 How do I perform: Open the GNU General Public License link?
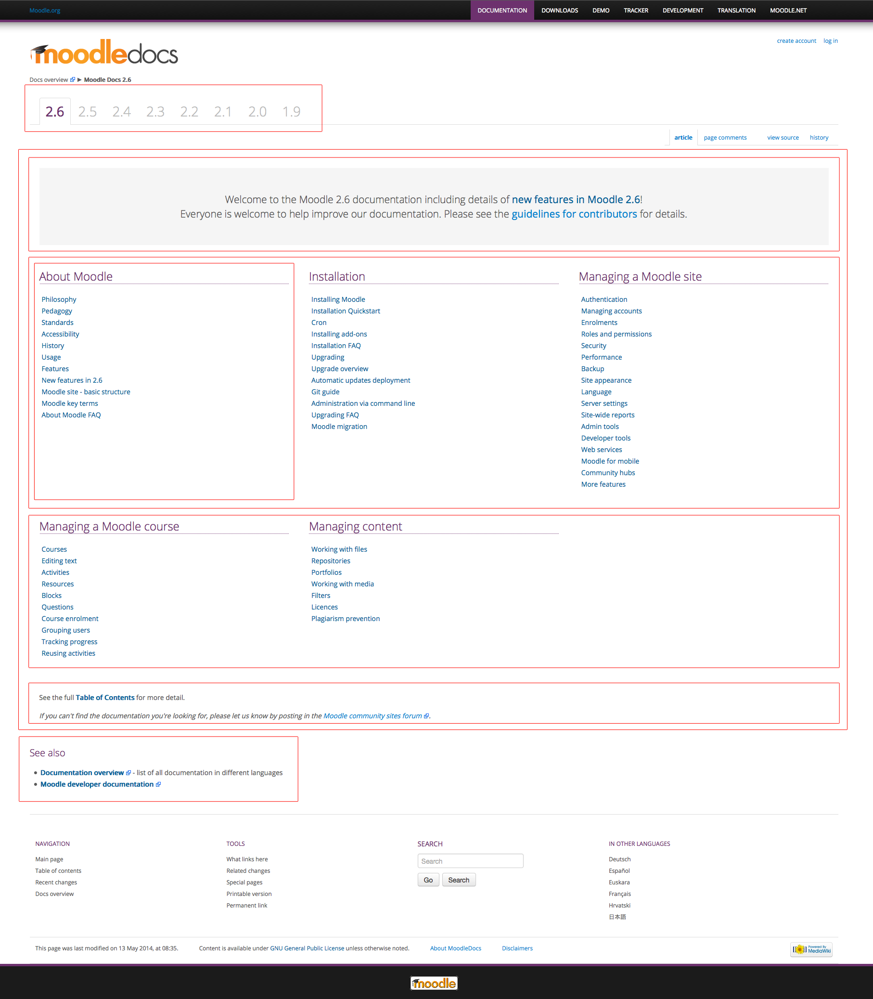307,948
